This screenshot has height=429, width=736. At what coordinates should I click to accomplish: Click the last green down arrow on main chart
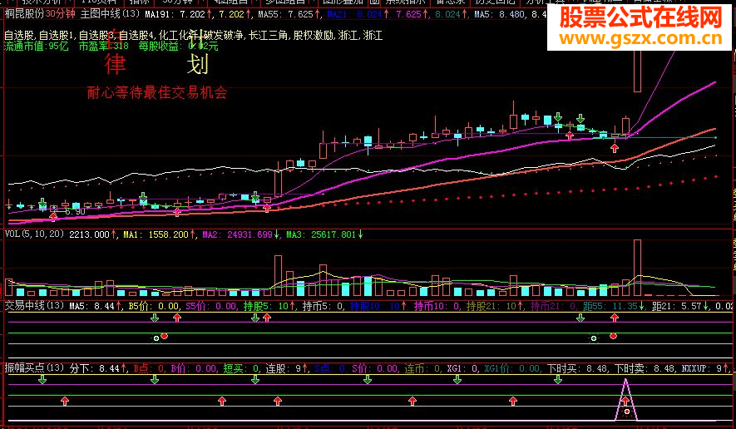580,117
